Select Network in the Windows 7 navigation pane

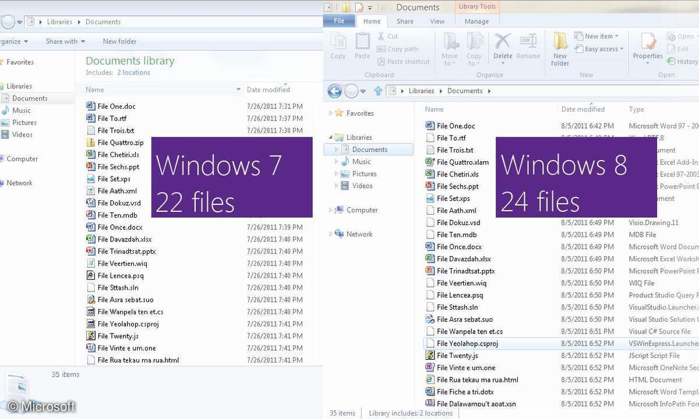coord(19,183)
